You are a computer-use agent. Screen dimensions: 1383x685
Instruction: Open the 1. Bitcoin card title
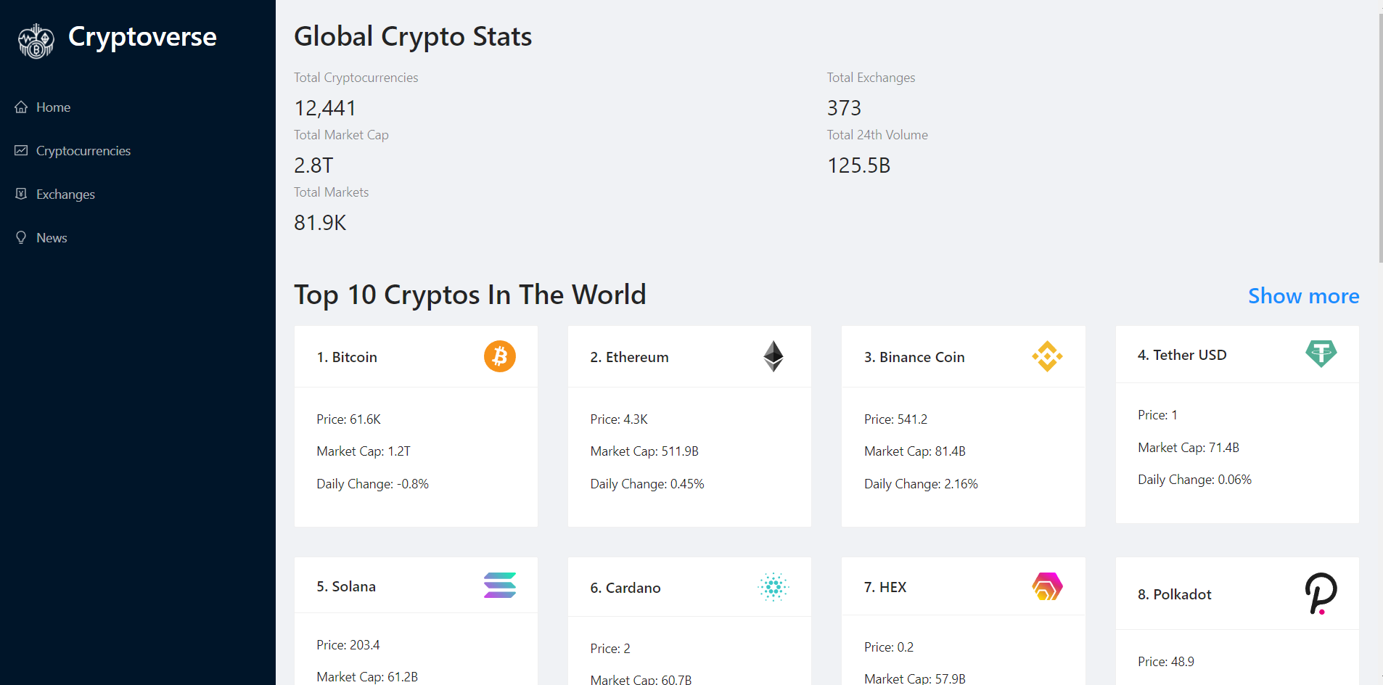[347, 357]
